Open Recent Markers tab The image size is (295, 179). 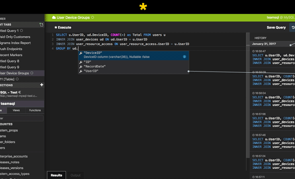pyautogui.click(x=22, y=55)
